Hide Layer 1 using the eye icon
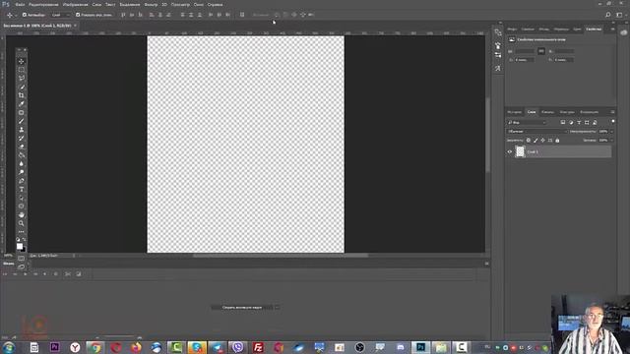 (x=510, y=151)
